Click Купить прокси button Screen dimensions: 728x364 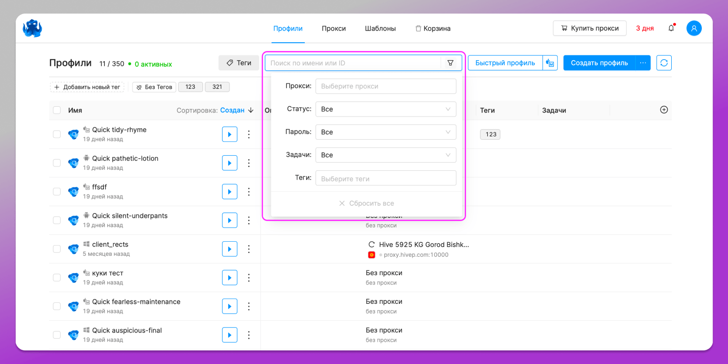coord(590,28)
